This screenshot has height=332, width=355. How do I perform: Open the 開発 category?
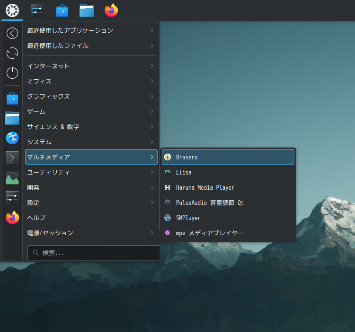pos(91,187)
